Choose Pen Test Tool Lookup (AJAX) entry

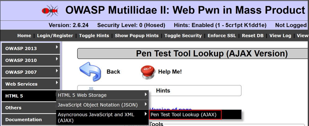click(185, 115)
